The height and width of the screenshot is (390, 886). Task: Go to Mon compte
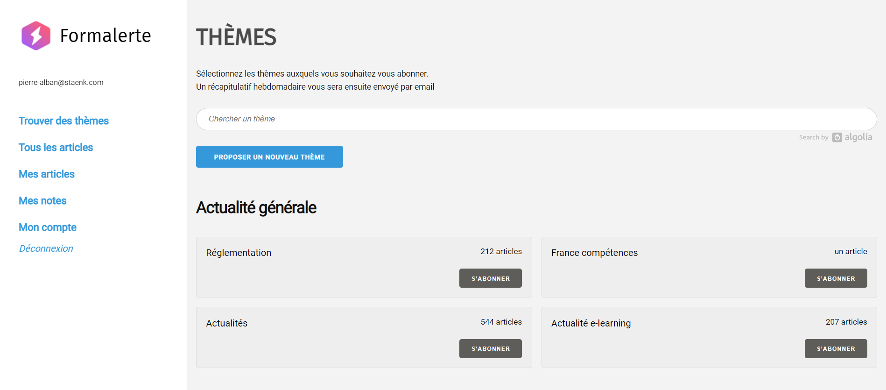coord(48,227)
